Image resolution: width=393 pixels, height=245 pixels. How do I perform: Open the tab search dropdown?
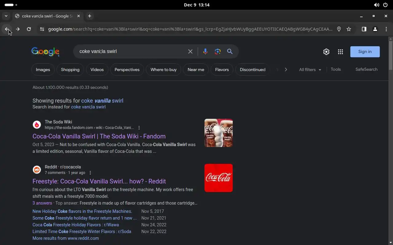click(x=6, y=16)
